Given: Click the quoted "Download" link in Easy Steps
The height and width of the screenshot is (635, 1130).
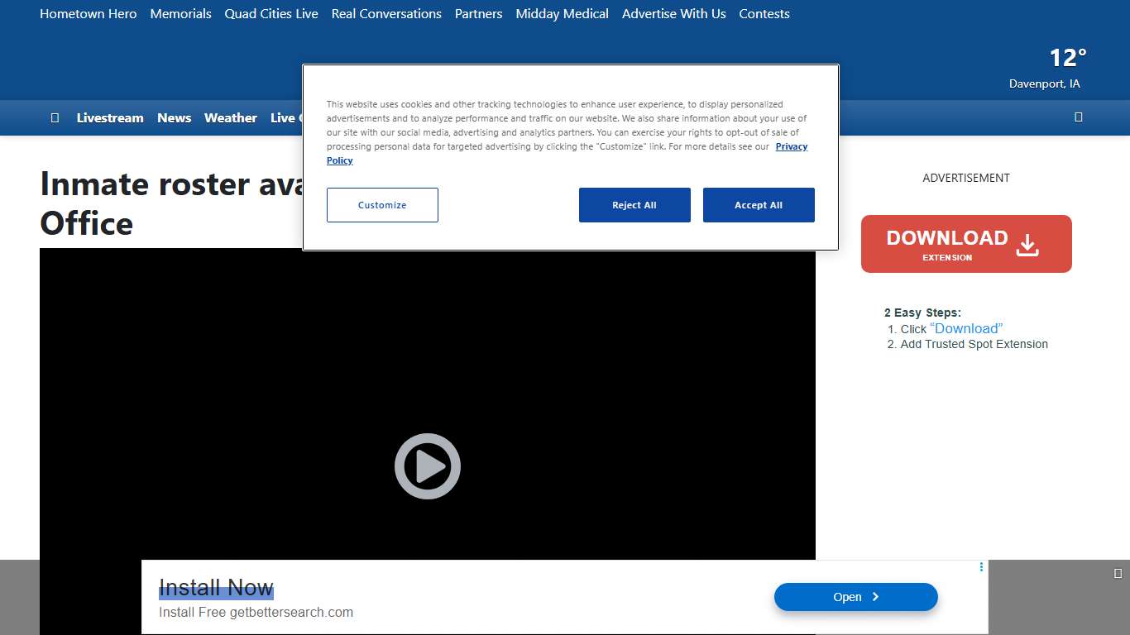Looking at the screenshot, I should [966, 328].
